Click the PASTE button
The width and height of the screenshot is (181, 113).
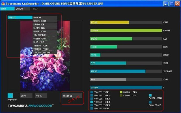click(41, 96)
